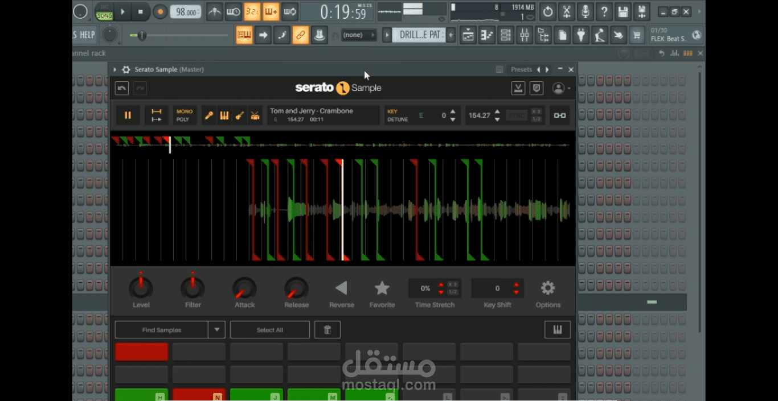Click the Serato undo arrow
This screenshot has height=401, width=778.
122,88
